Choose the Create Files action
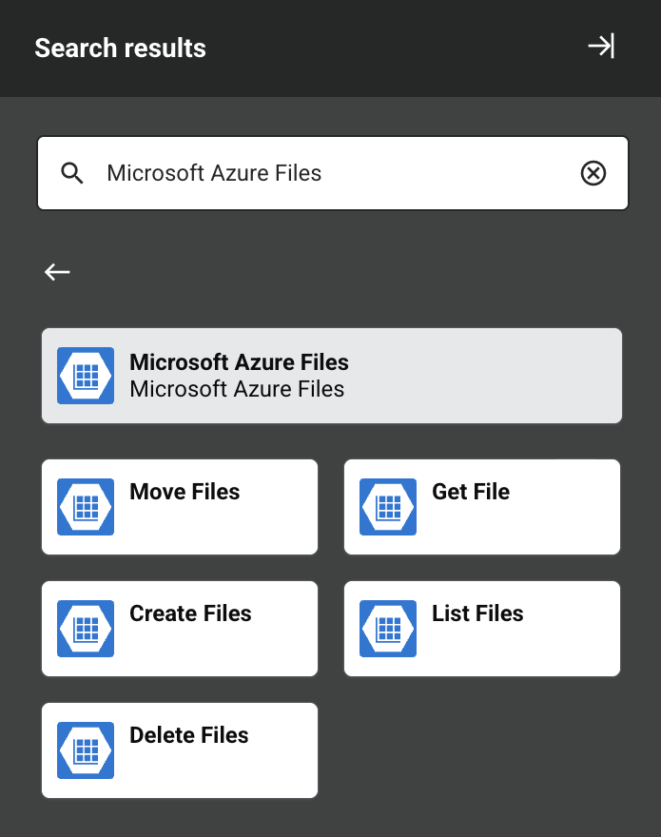Image resolution: width=661 pixels, height=837 pixels. 179,628
